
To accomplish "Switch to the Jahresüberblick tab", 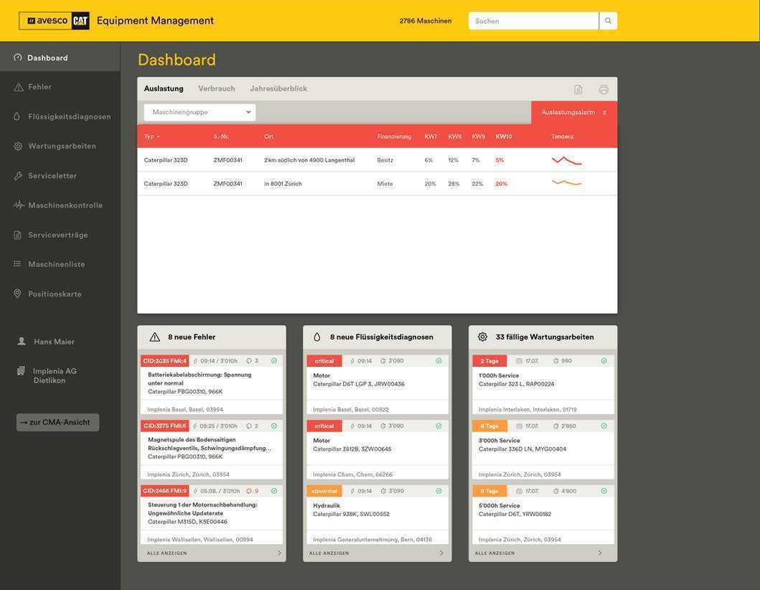I will click(x=278, y=89).
